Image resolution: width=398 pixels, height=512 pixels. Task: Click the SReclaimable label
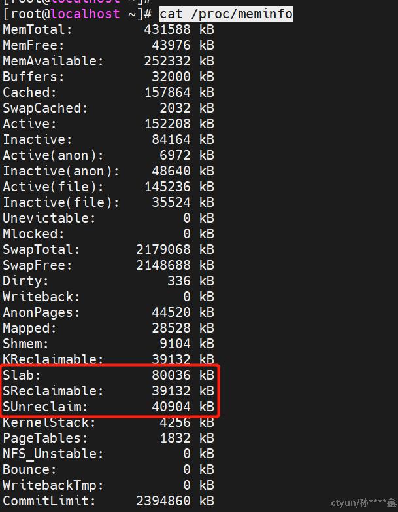54,391
